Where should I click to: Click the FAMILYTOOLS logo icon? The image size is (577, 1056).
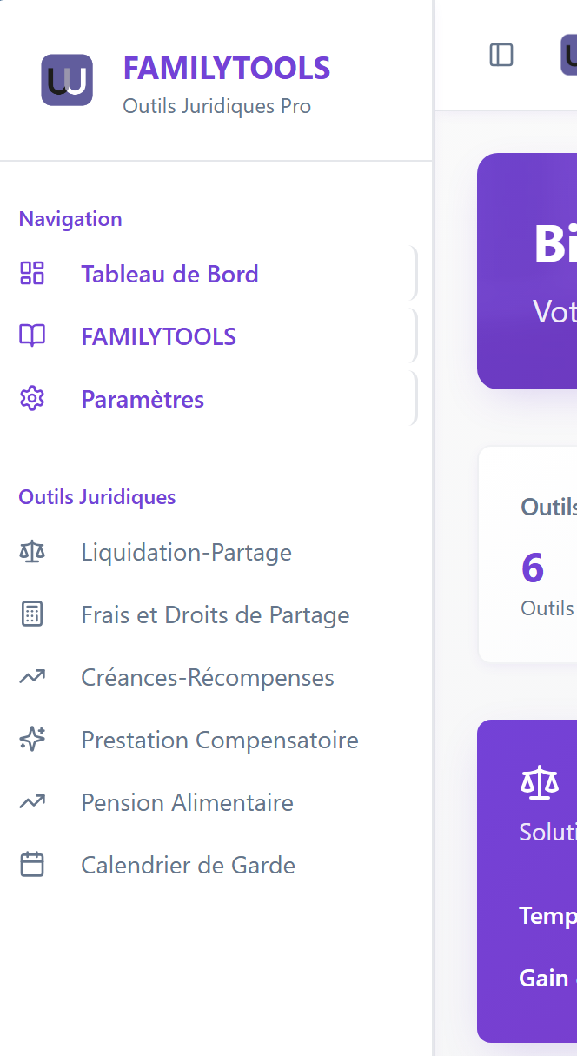[x=67, y=80]
